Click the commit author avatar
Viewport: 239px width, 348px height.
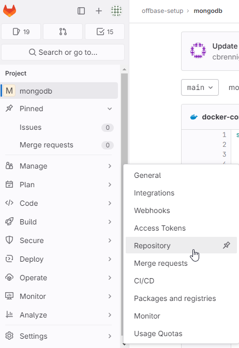tap(198, 51)
